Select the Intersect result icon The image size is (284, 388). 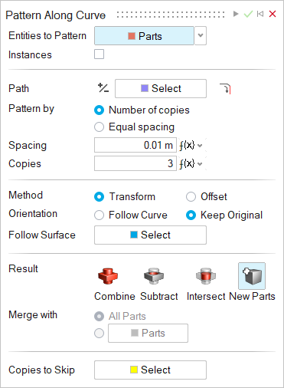(206, 276)
